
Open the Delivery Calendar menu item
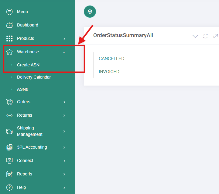tap(34, 77)
